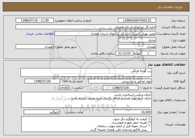
Task: Click the request creator field مجید بهری
Action: pos(105,34)
